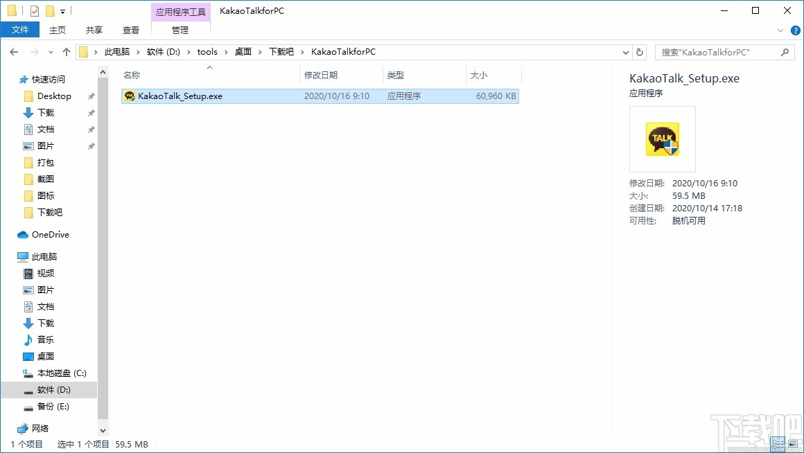Click the folder icon in title bar
This screenshot has width=804, height=453.
tap(12, 11)
